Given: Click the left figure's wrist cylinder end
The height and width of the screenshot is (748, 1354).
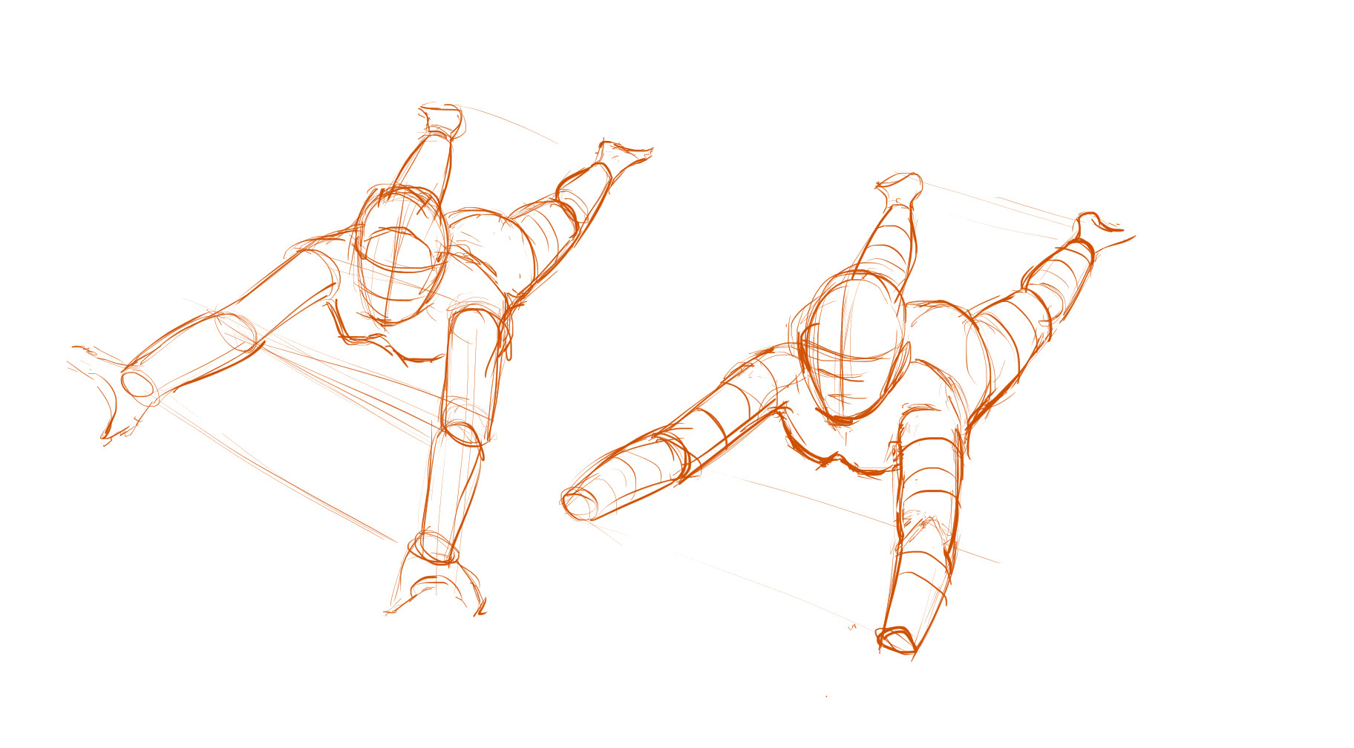Looking at the screenshot, I should coord(138,384).
